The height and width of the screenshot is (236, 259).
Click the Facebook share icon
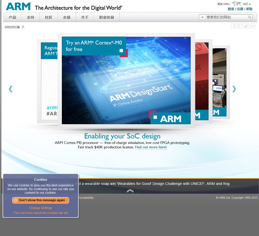click(x=233, y=26)
